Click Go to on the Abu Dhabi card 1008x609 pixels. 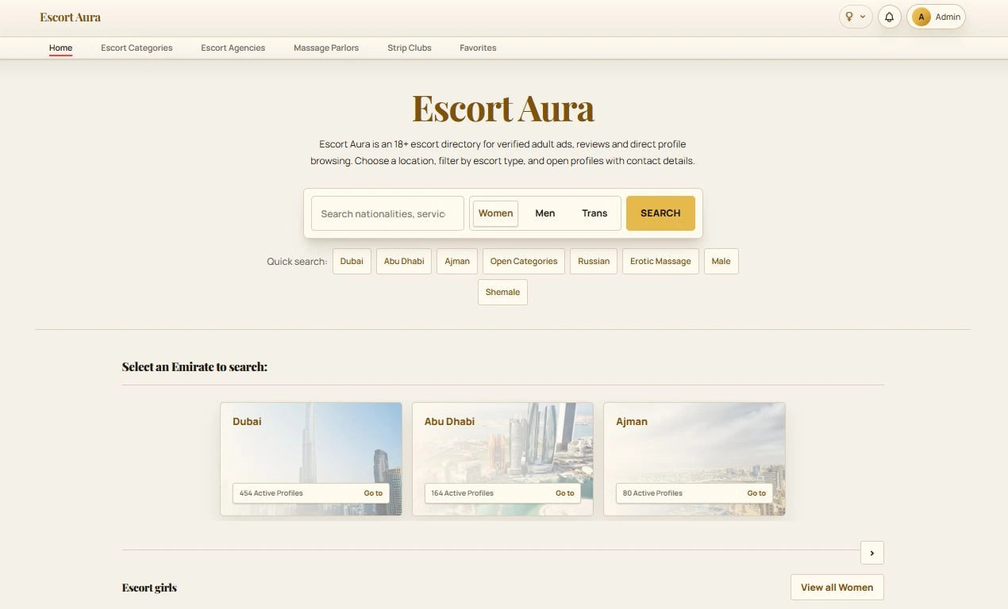pyautogui.click(x=565, y=493)
